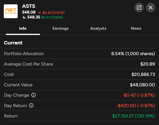This screenshot has width=159, height=125.
Task: Open the News tab
Action: click(136, 29)
